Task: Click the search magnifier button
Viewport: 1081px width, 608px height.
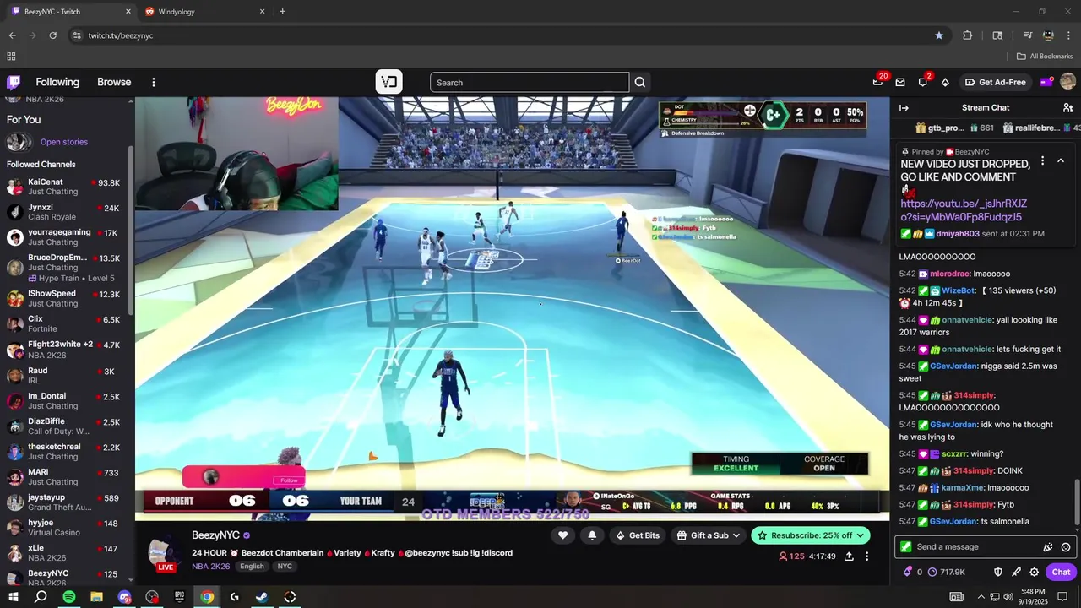Action: point(640,82)
